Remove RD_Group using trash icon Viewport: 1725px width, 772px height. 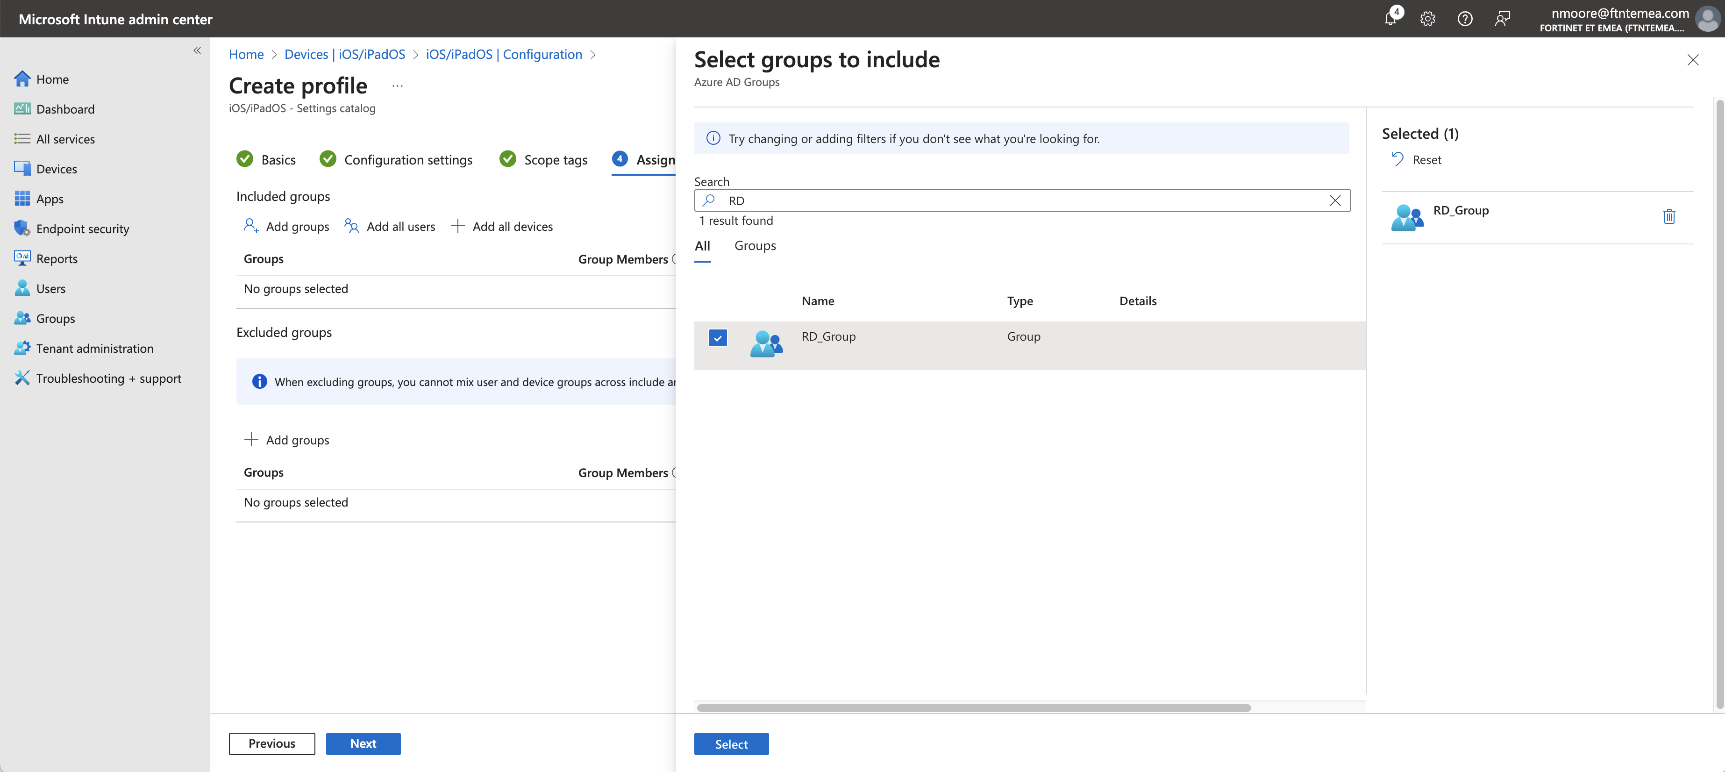coord(1669,216)
